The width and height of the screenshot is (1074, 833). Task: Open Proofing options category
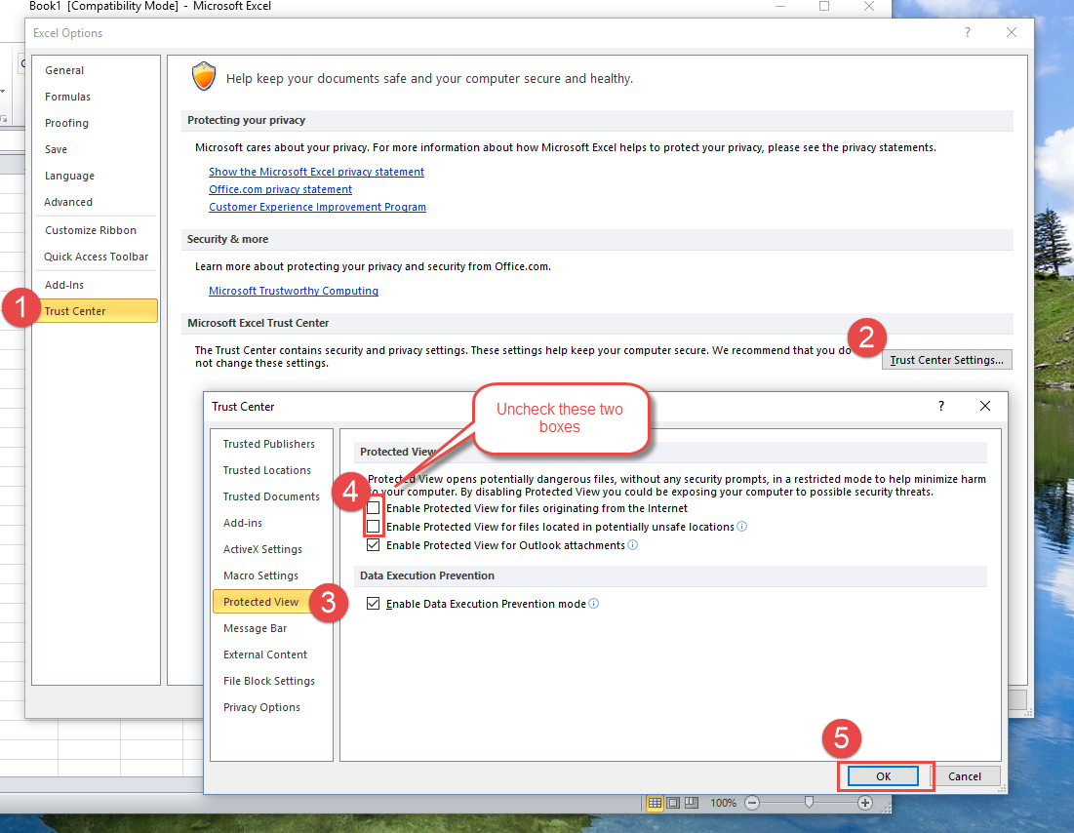96,123
